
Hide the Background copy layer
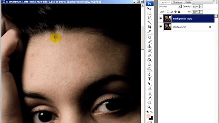pos(161,18)
